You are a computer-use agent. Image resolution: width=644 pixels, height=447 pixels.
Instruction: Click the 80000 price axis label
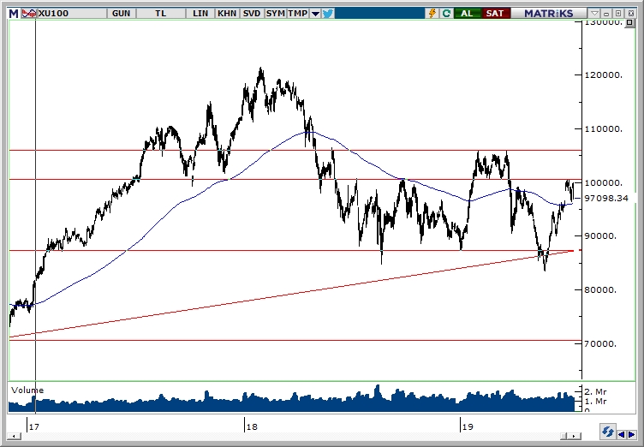pos(600,289)
